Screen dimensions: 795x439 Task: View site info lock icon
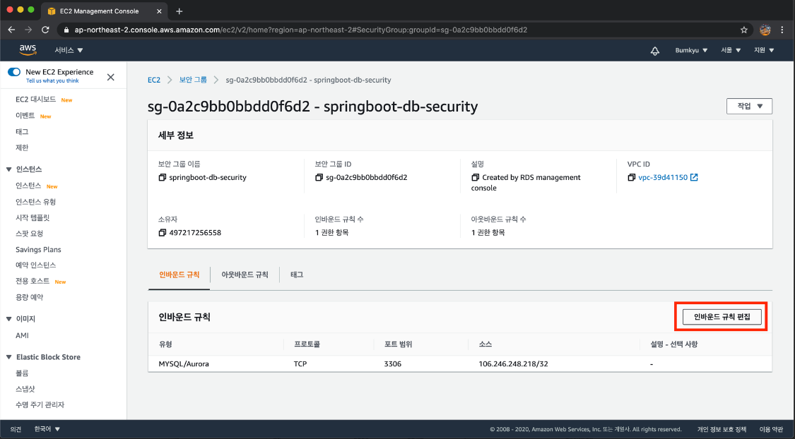(66, 30)
